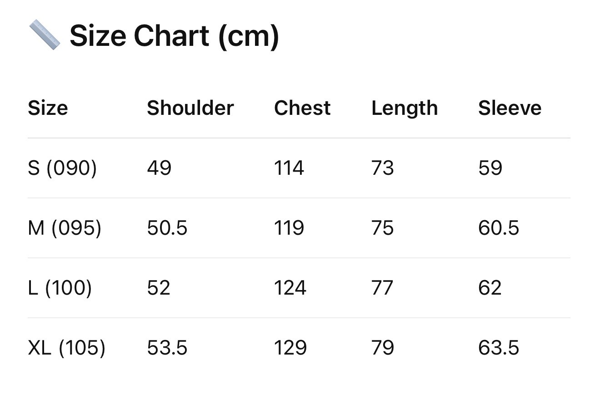
Task: Click the Length column header
Action: click(405, 108)
